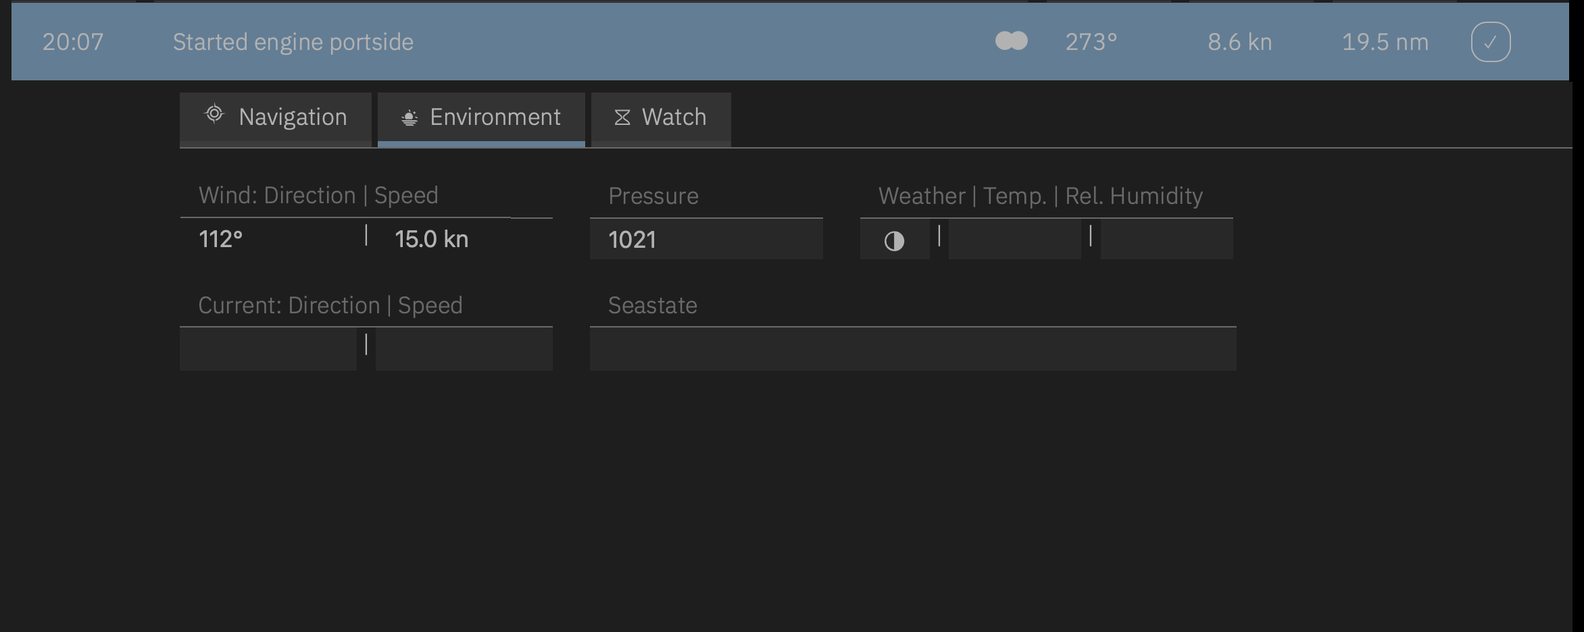Click the empty temperature field
Screen dimensions: 1584x632
[x=1014, y=240]
